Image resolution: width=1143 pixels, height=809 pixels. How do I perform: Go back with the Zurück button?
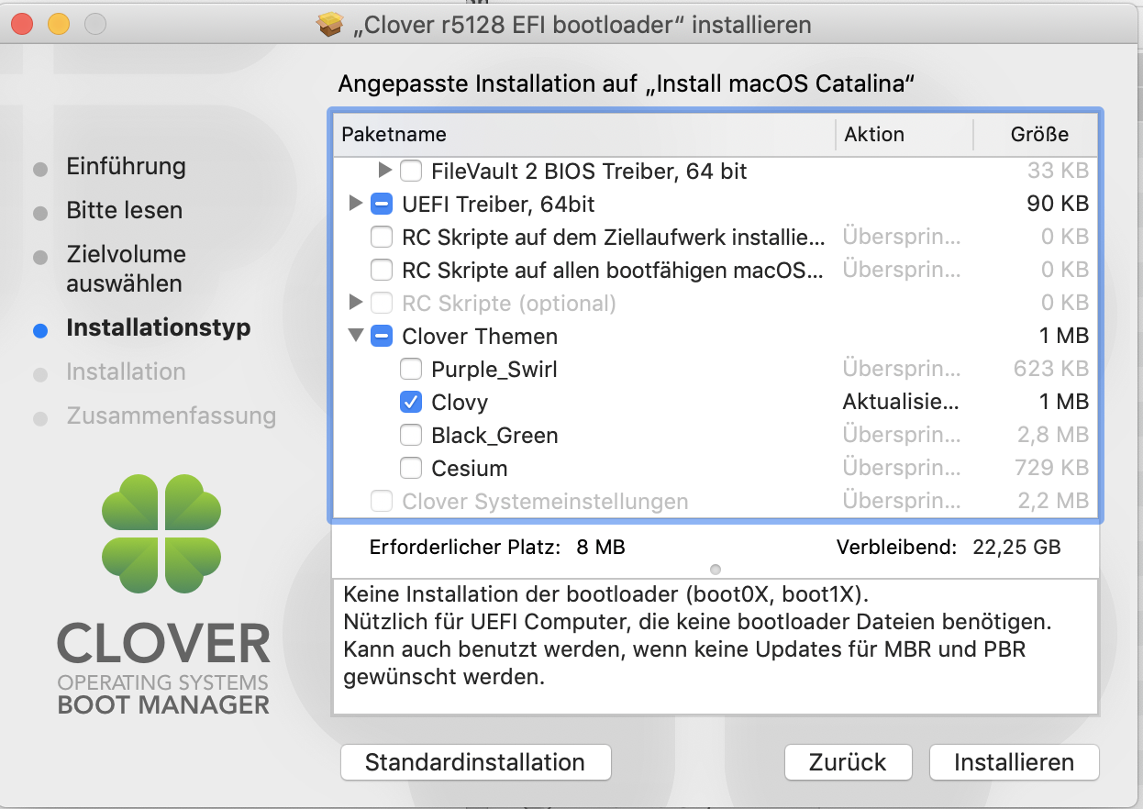[x=848, y=762]
